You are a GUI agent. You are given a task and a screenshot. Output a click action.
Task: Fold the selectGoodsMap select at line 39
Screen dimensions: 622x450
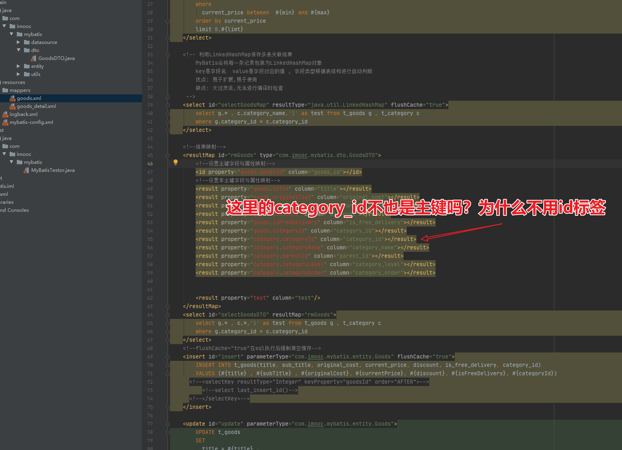tap(168, 105)
